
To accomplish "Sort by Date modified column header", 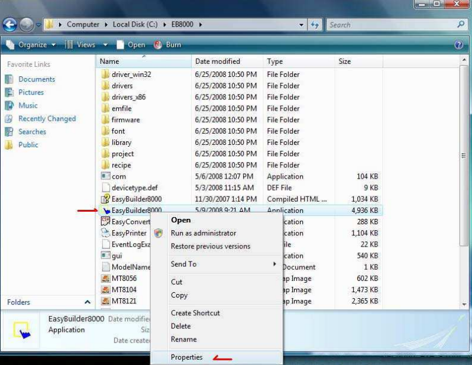I will [x=227, y=62].
